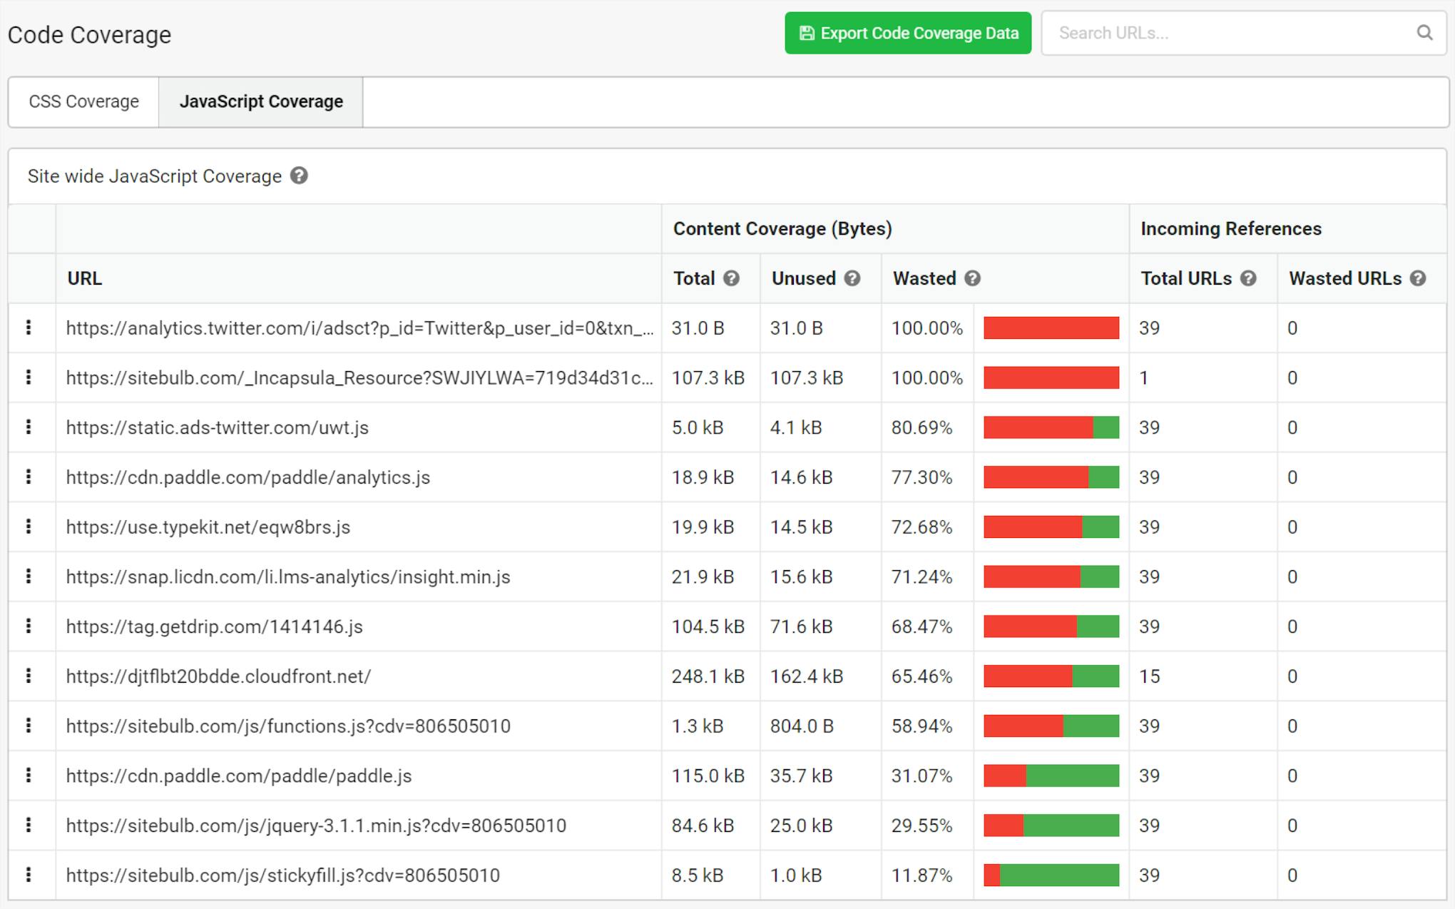Click Export Code Coverage Data button
This screenshot has width=1455, height=909.
click(907, 33)
